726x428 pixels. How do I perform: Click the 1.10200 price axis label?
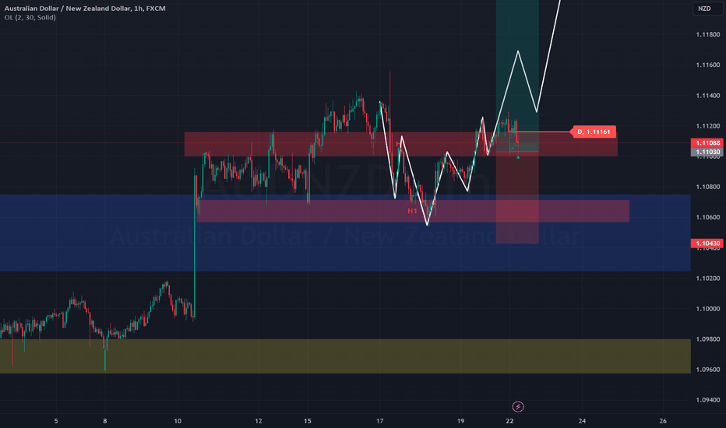(708, 278)
